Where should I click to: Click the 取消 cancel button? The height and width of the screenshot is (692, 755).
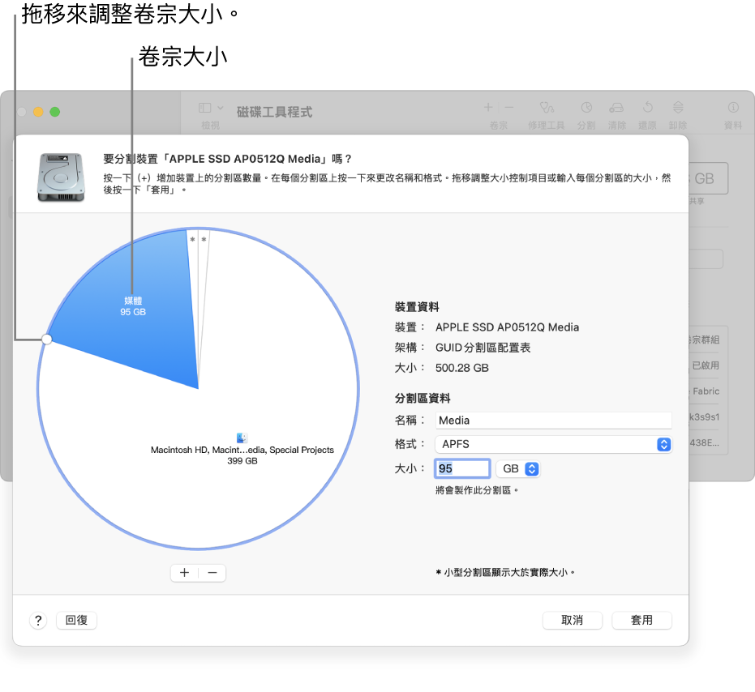[x=572, y=621]
